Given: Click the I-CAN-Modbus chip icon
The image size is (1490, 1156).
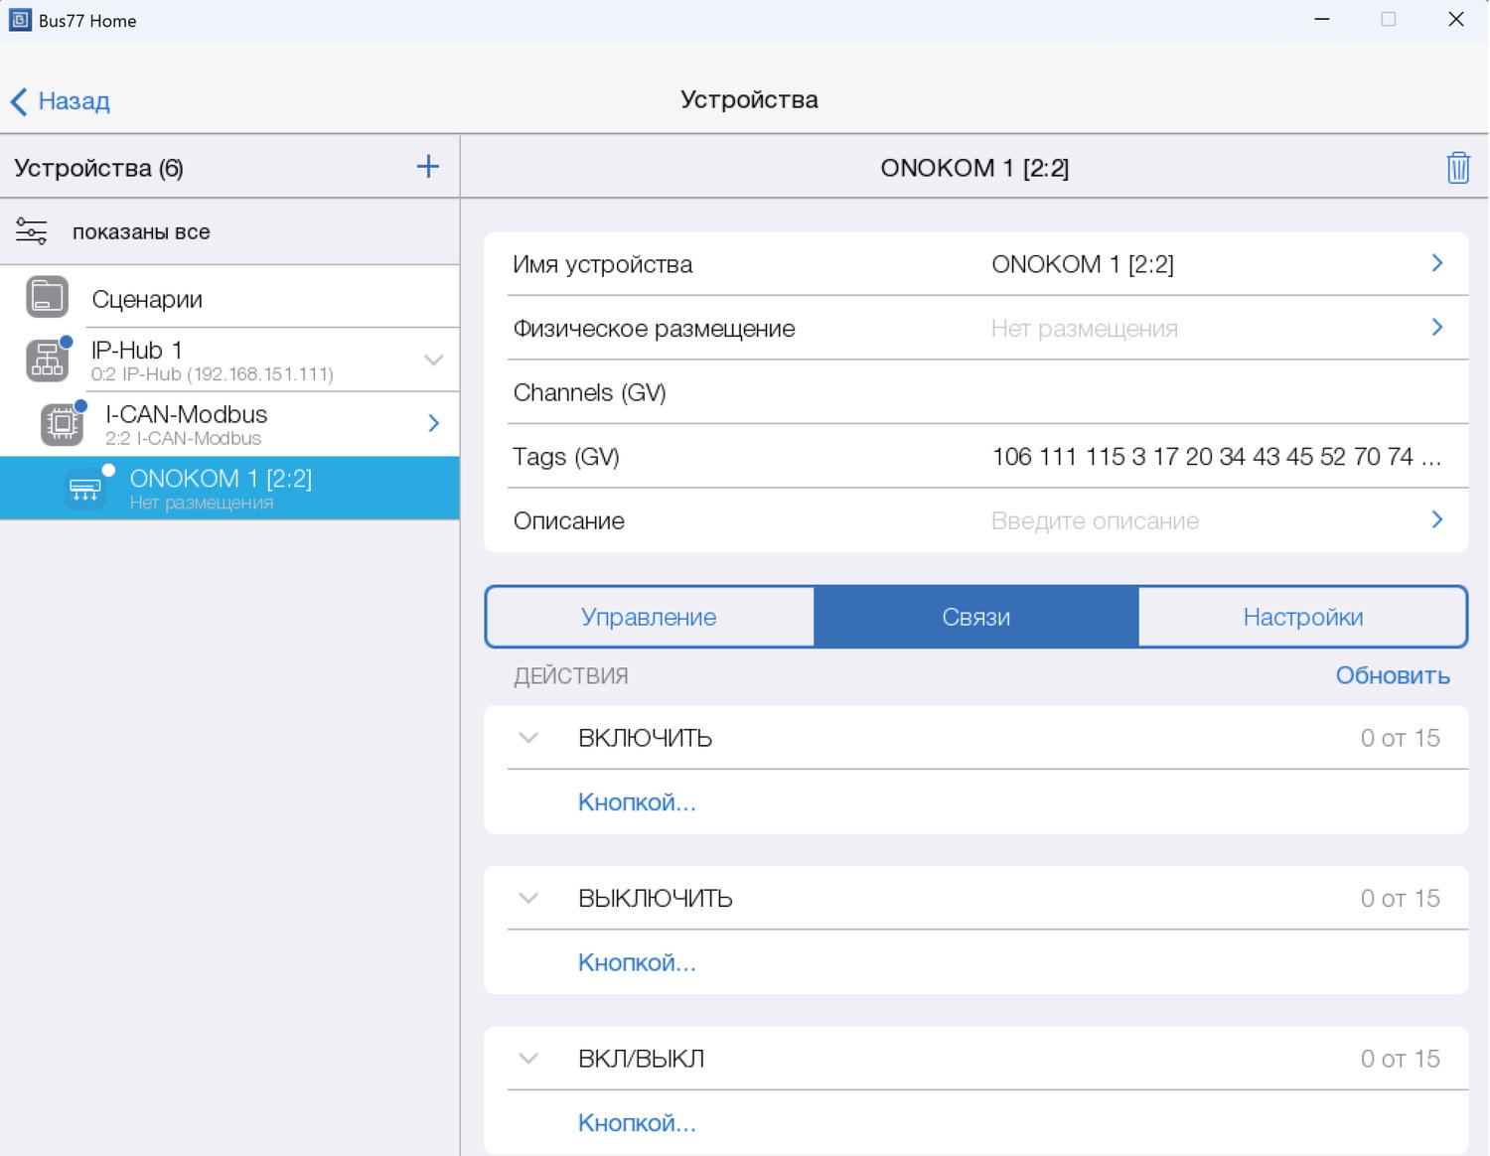Looking at the screenshot, I should pyautogui.click(x=62, y=424).
